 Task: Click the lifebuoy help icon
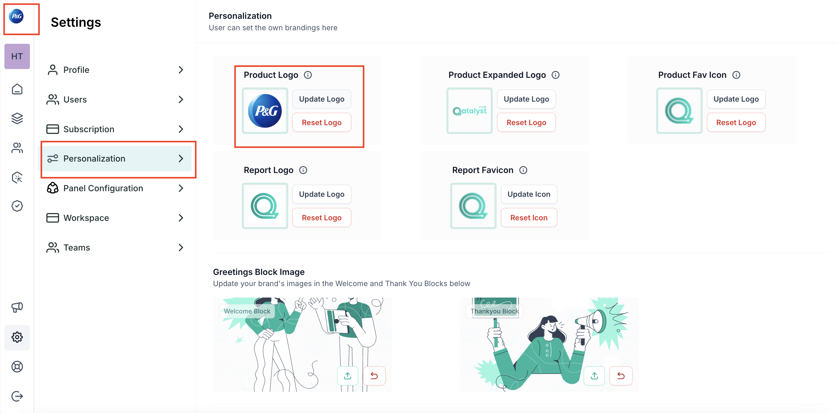click(x=17, y=367)
